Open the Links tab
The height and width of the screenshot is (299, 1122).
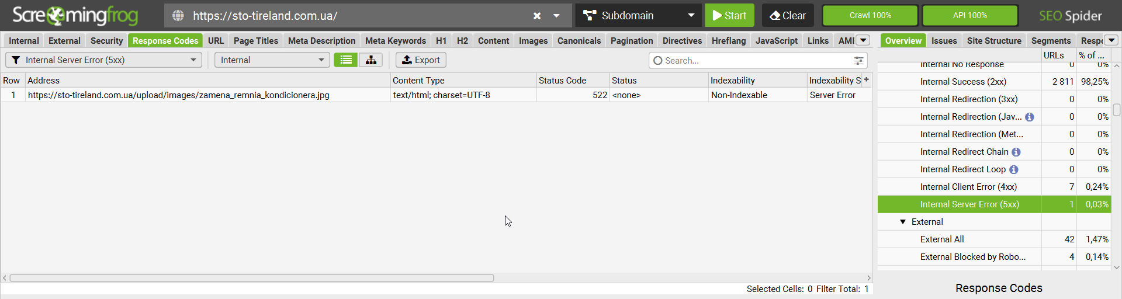[x=818, y=41]
